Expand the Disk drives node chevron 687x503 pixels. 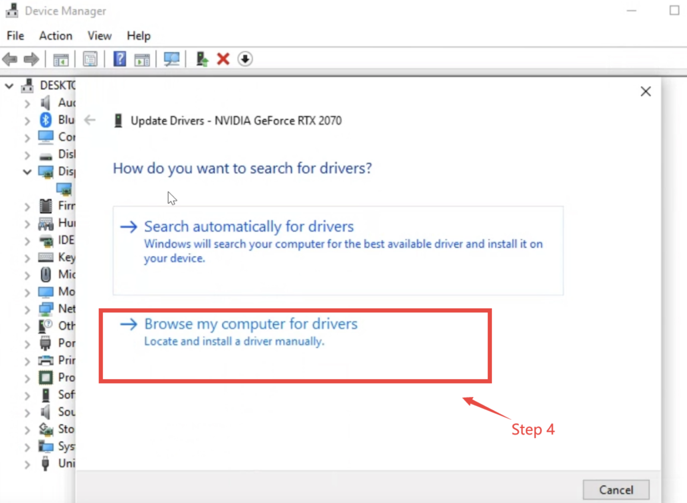coord(27,155)
